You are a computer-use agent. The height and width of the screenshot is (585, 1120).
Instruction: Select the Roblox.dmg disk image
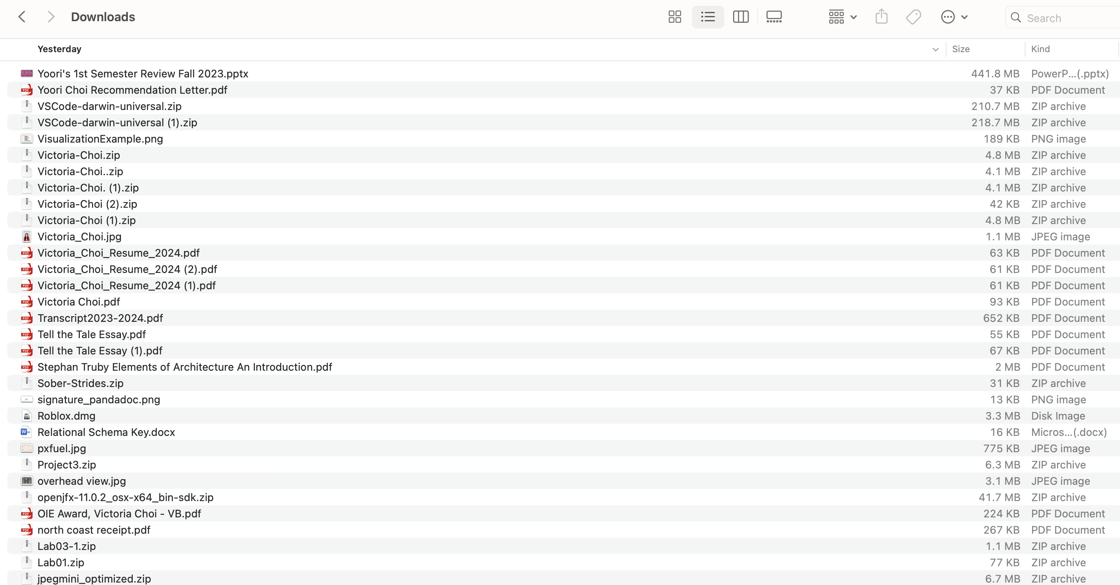tap(66, 416)
